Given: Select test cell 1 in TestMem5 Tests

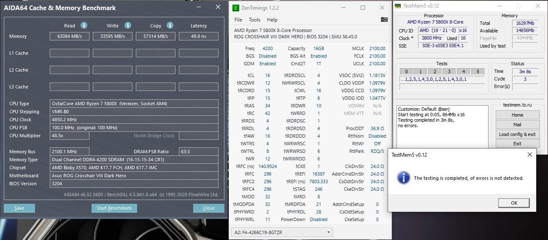Looking at the screenshot, I should coord(421,72).
